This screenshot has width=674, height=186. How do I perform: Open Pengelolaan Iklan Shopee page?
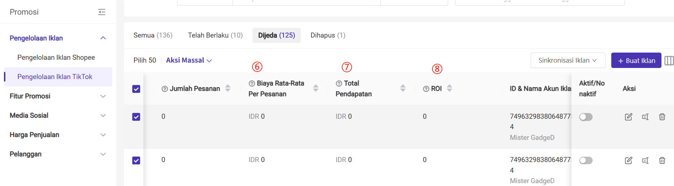point(56,58)
